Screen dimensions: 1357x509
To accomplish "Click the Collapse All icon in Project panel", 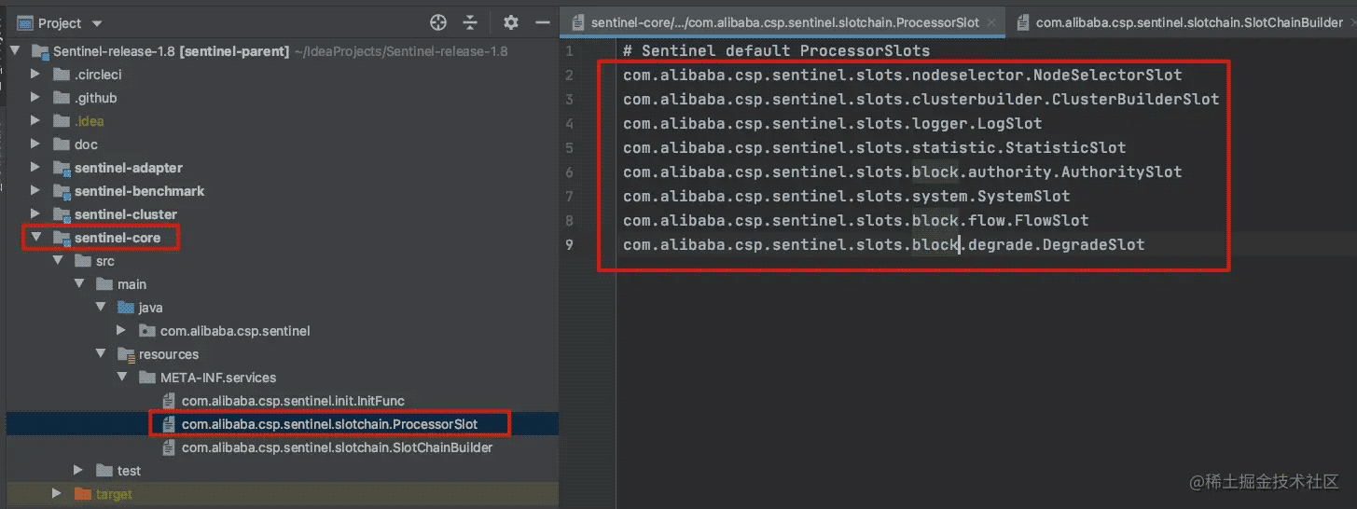I will pos(470,22).
